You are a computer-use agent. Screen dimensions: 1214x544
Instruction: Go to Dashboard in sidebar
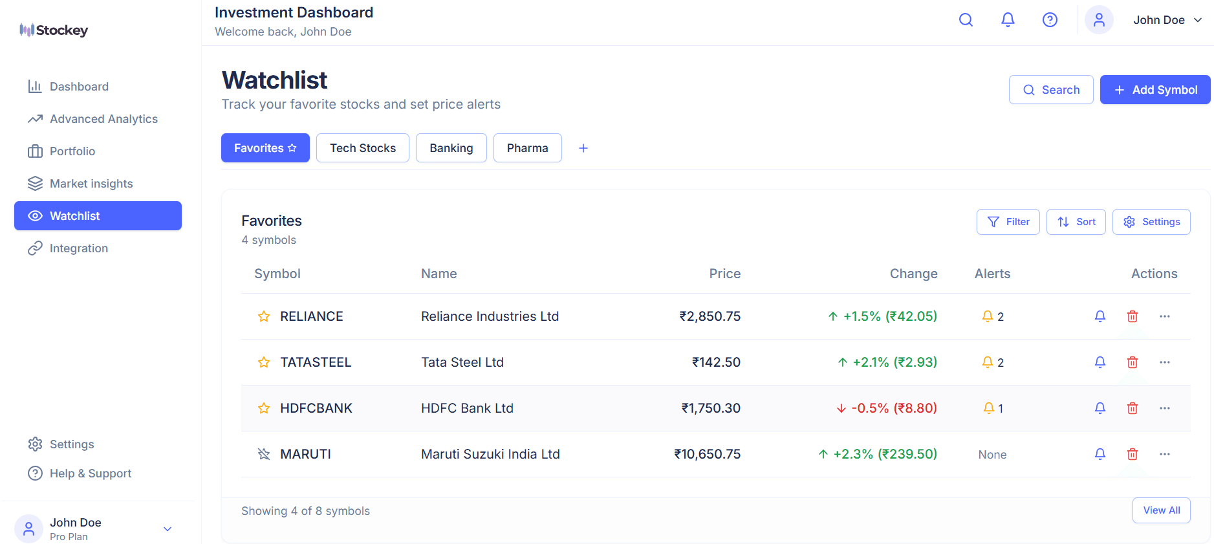[98, 87]
